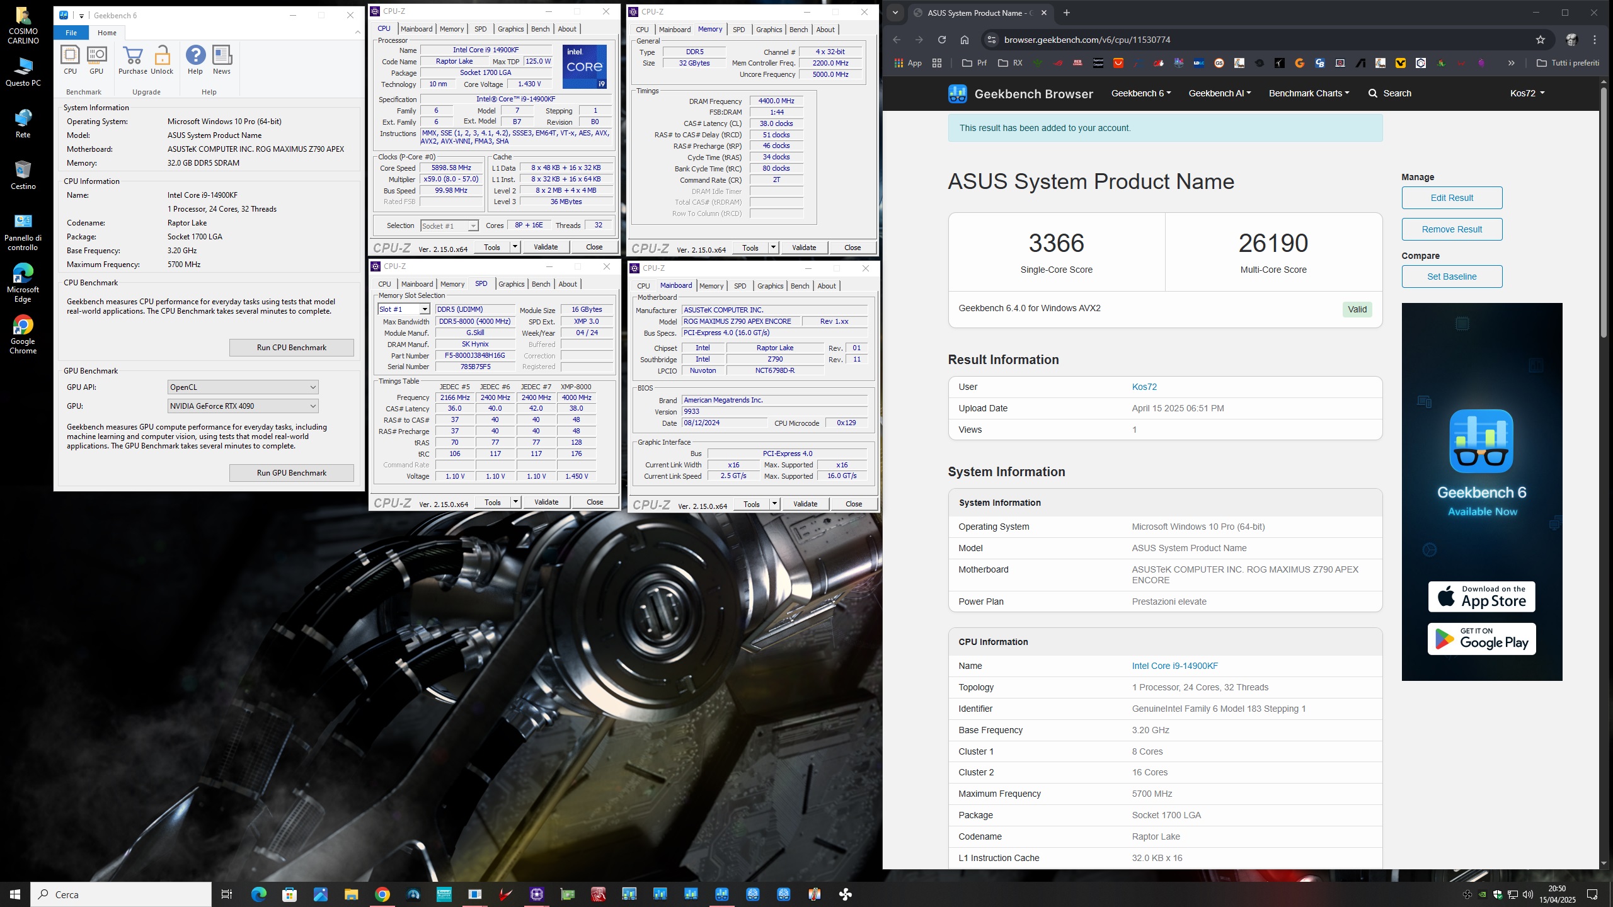This screenshot has width=1613, height=907.
Task: Click the App Store download badge
Action: 1481,596
